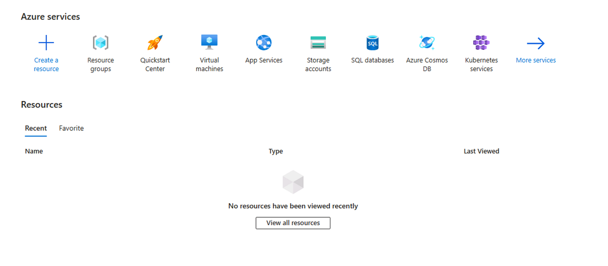
Task: Click the More services arrow icon
Action: click(x=535, y=43)
